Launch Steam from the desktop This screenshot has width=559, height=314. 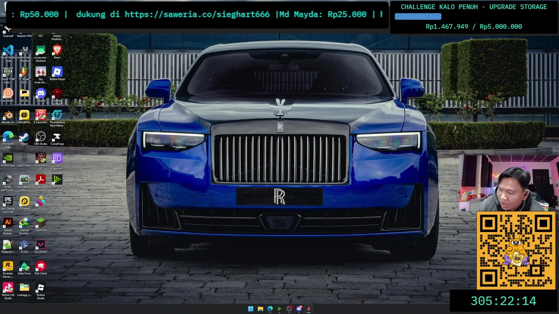coord(24,138)
